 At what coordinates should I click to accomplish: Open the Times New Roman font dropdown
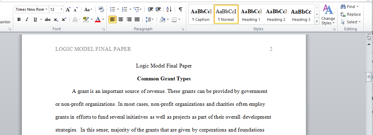47,9
